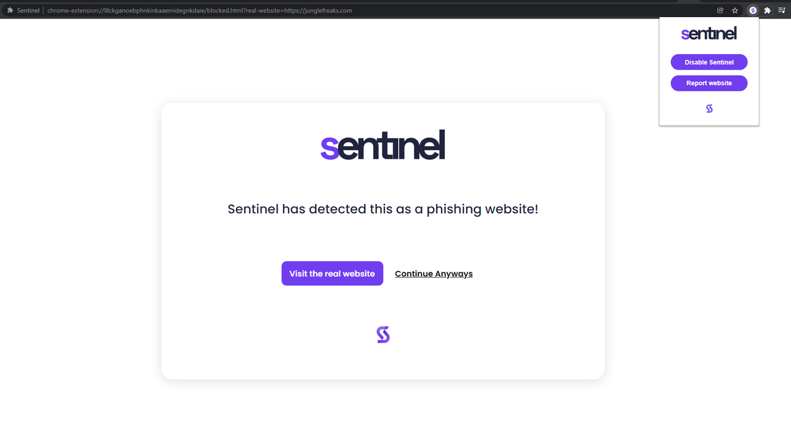Click the purple S emblem below buttons
This screenshot has height=448, width=791.
tap(383, 335)
